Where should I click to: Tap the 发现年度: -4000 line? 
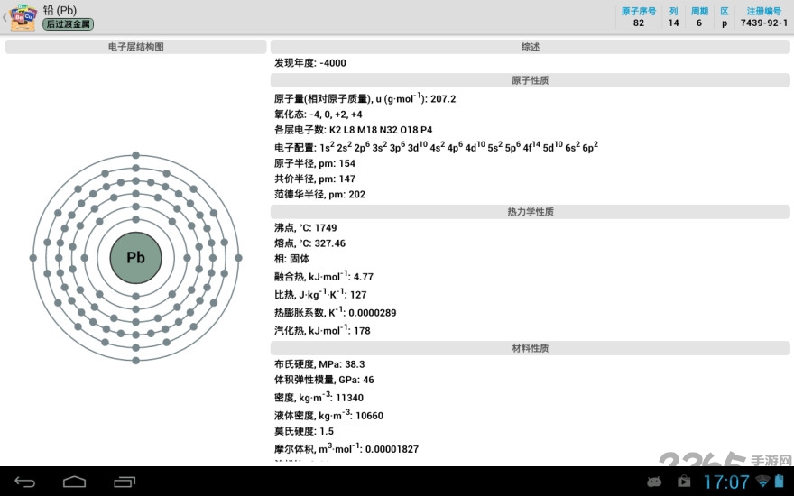pos(310,63)
